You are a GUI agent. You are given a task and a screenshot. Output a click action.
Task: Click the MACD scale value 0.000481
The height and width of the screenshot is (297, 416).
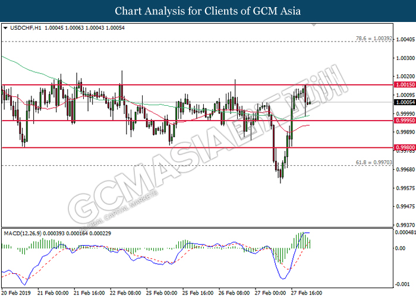pos(405,232)
